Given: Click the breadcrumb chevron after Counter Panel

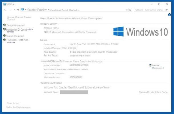Looking at the screenshot, I should (48, 10).
